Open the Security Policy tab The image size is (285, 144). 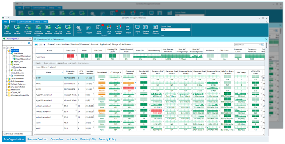[107, 139]
